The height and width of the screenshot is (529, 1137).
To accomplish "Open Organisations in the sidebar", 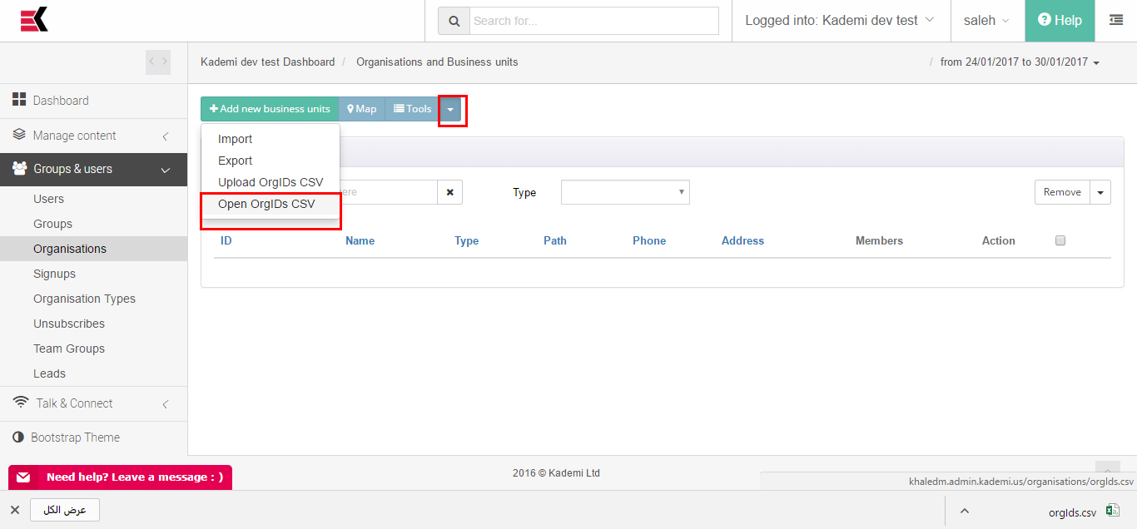I will [x=70, y=249].
